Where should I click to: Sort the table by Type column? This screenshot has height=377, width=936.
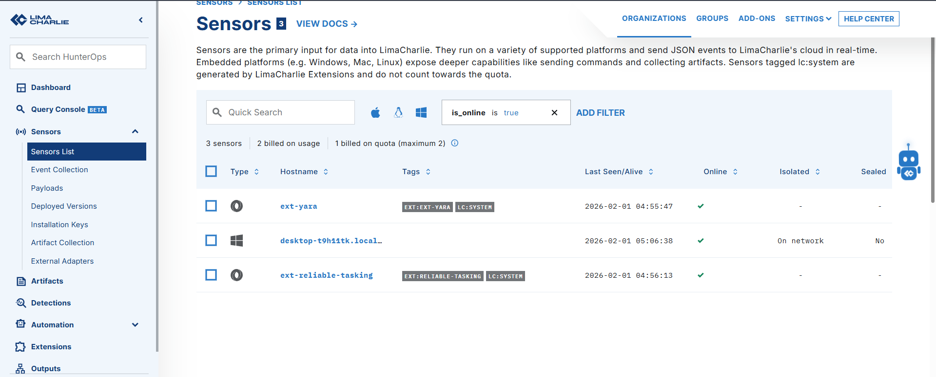[x=244, y=172]
